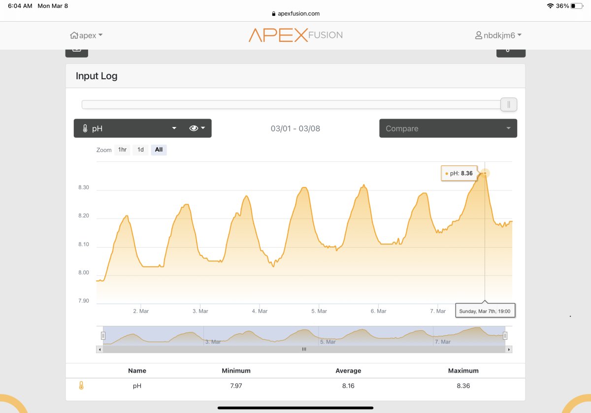Click the dark button at top-right of panel
This screenshot has width=591, height=413.
point(511,52)
